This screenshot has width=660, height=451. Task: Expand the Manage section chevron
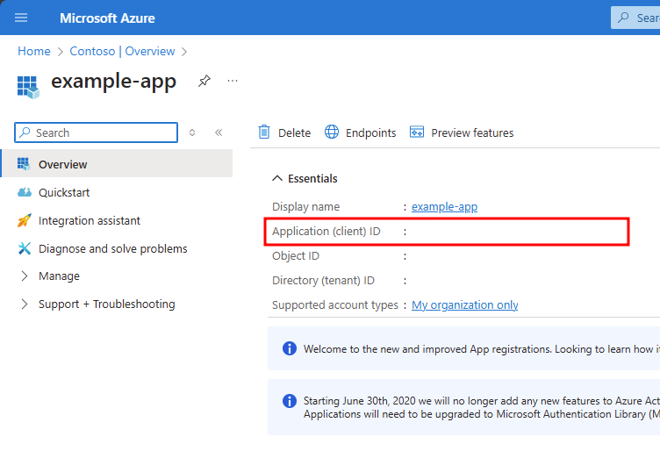point(25,276)
